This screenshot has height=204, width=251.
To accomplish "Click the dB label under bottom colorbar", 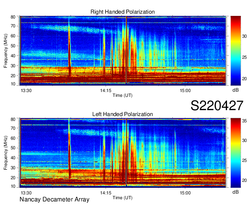I will [x=235, y=192].
